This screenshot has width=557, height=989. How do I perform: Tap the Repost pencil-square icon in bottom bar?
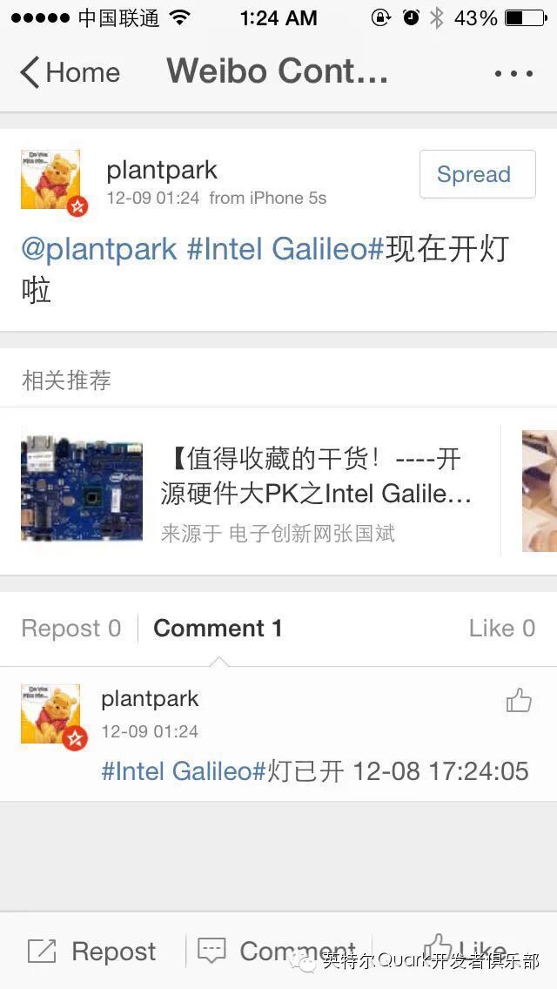point(42,951)
